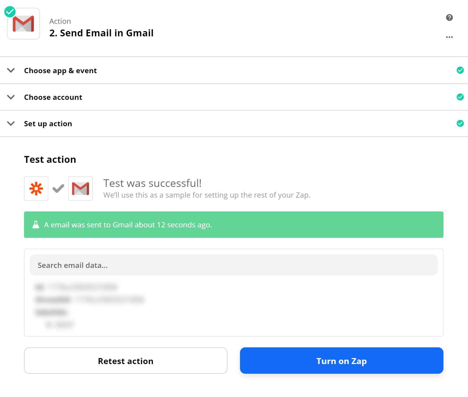Click the Turn on Zap button

coord(342,361)
